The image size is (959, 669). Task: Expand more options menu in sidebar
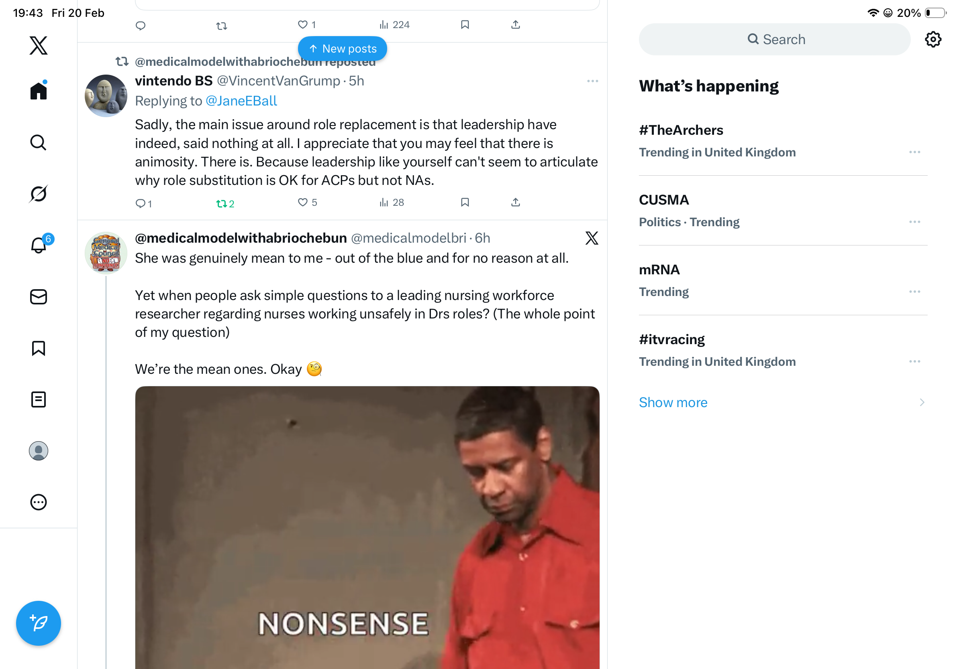coord(39,502)
